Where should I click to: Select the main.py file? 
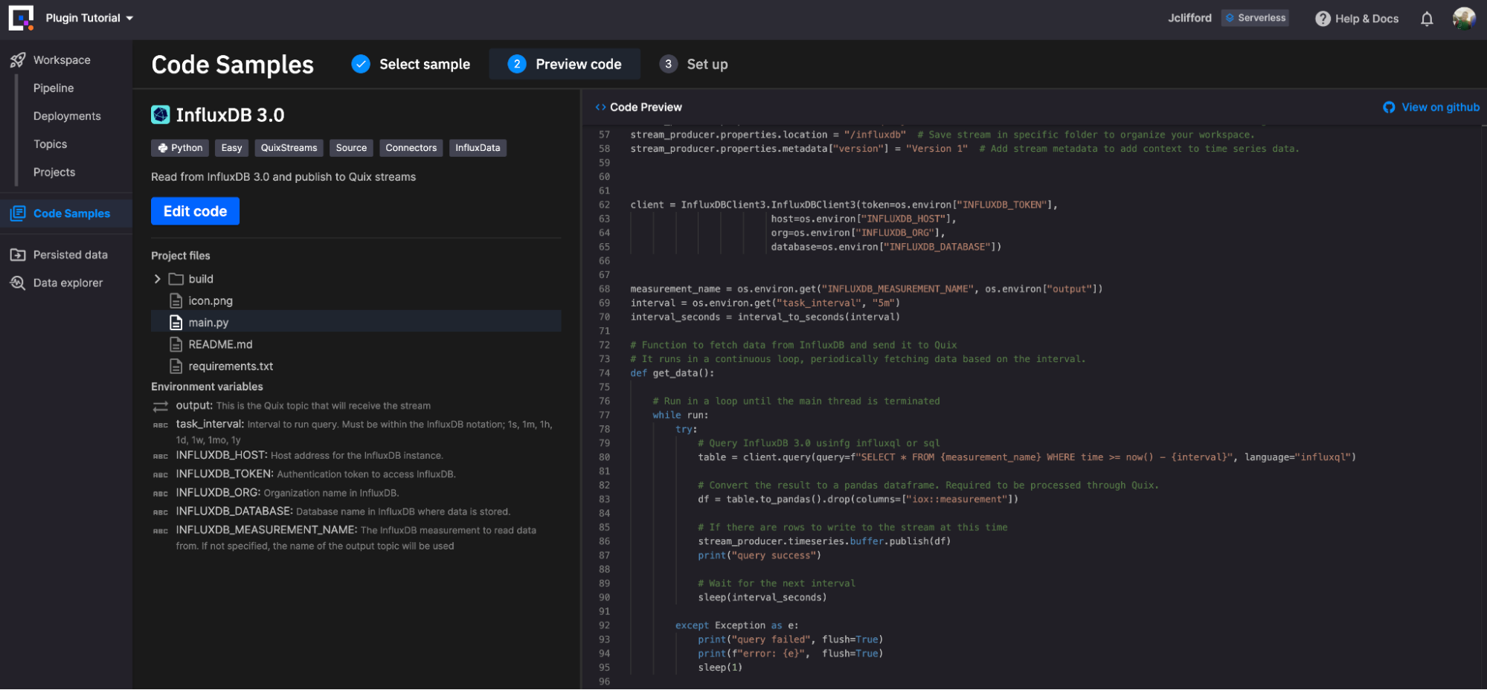(356, 322)
